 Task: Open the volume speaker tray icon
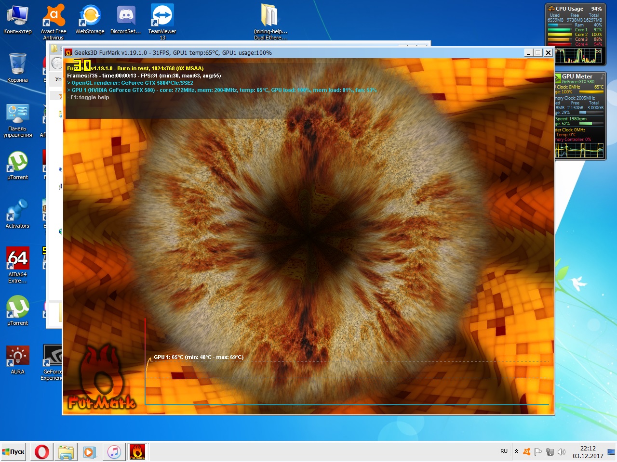pyautogui.click(x=562, y=451)
